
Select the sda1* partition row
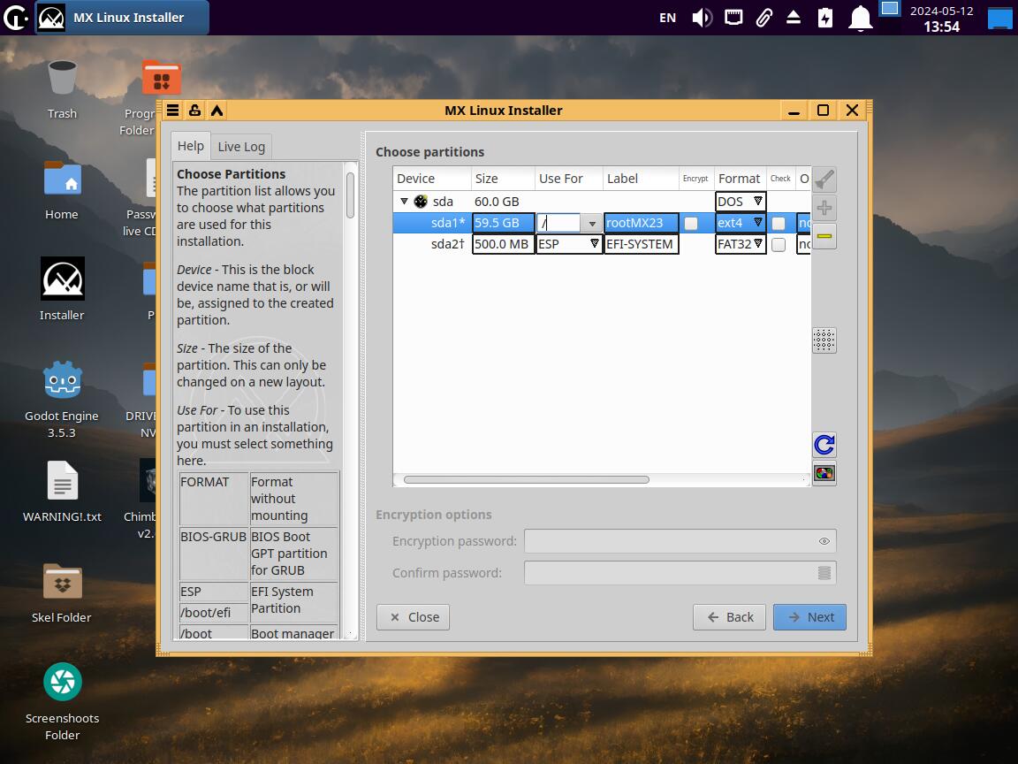tap(447, 223)
